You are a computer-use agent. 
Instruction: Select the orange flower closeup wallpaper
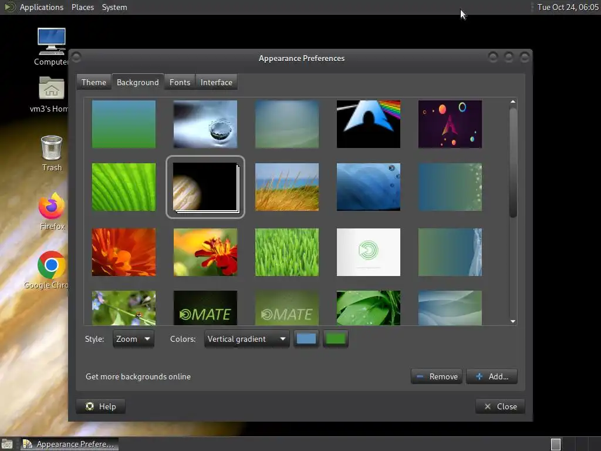click(x=124, y=253)
